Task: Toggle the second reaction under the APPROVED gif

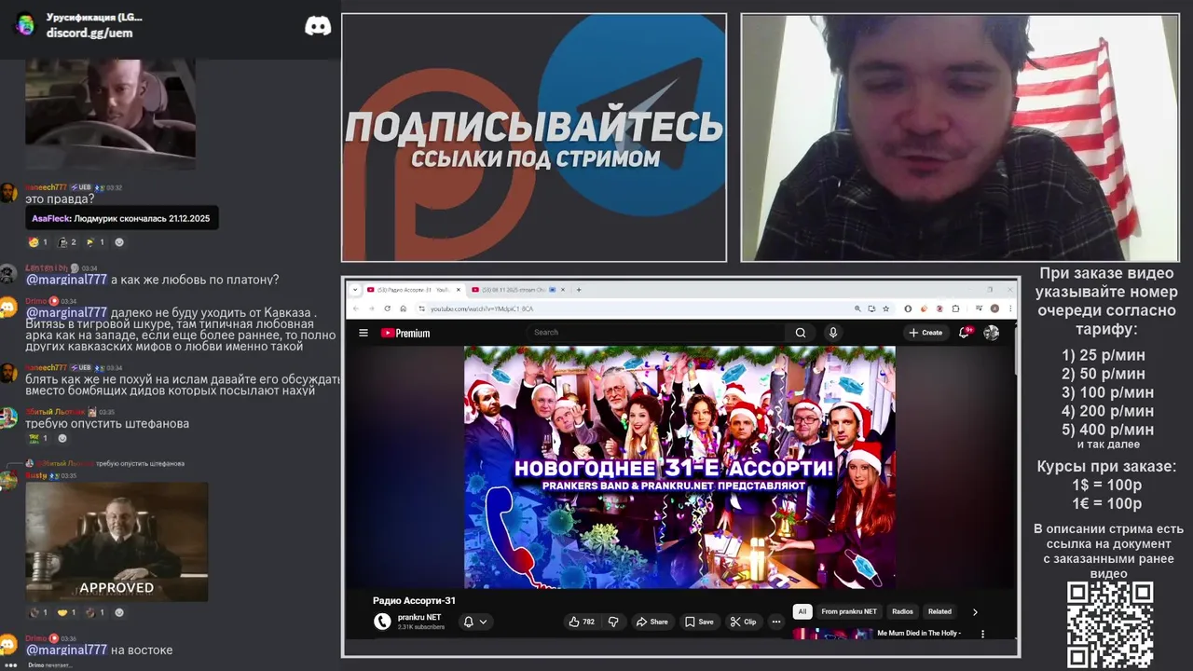Action: (x=67, y=613)
